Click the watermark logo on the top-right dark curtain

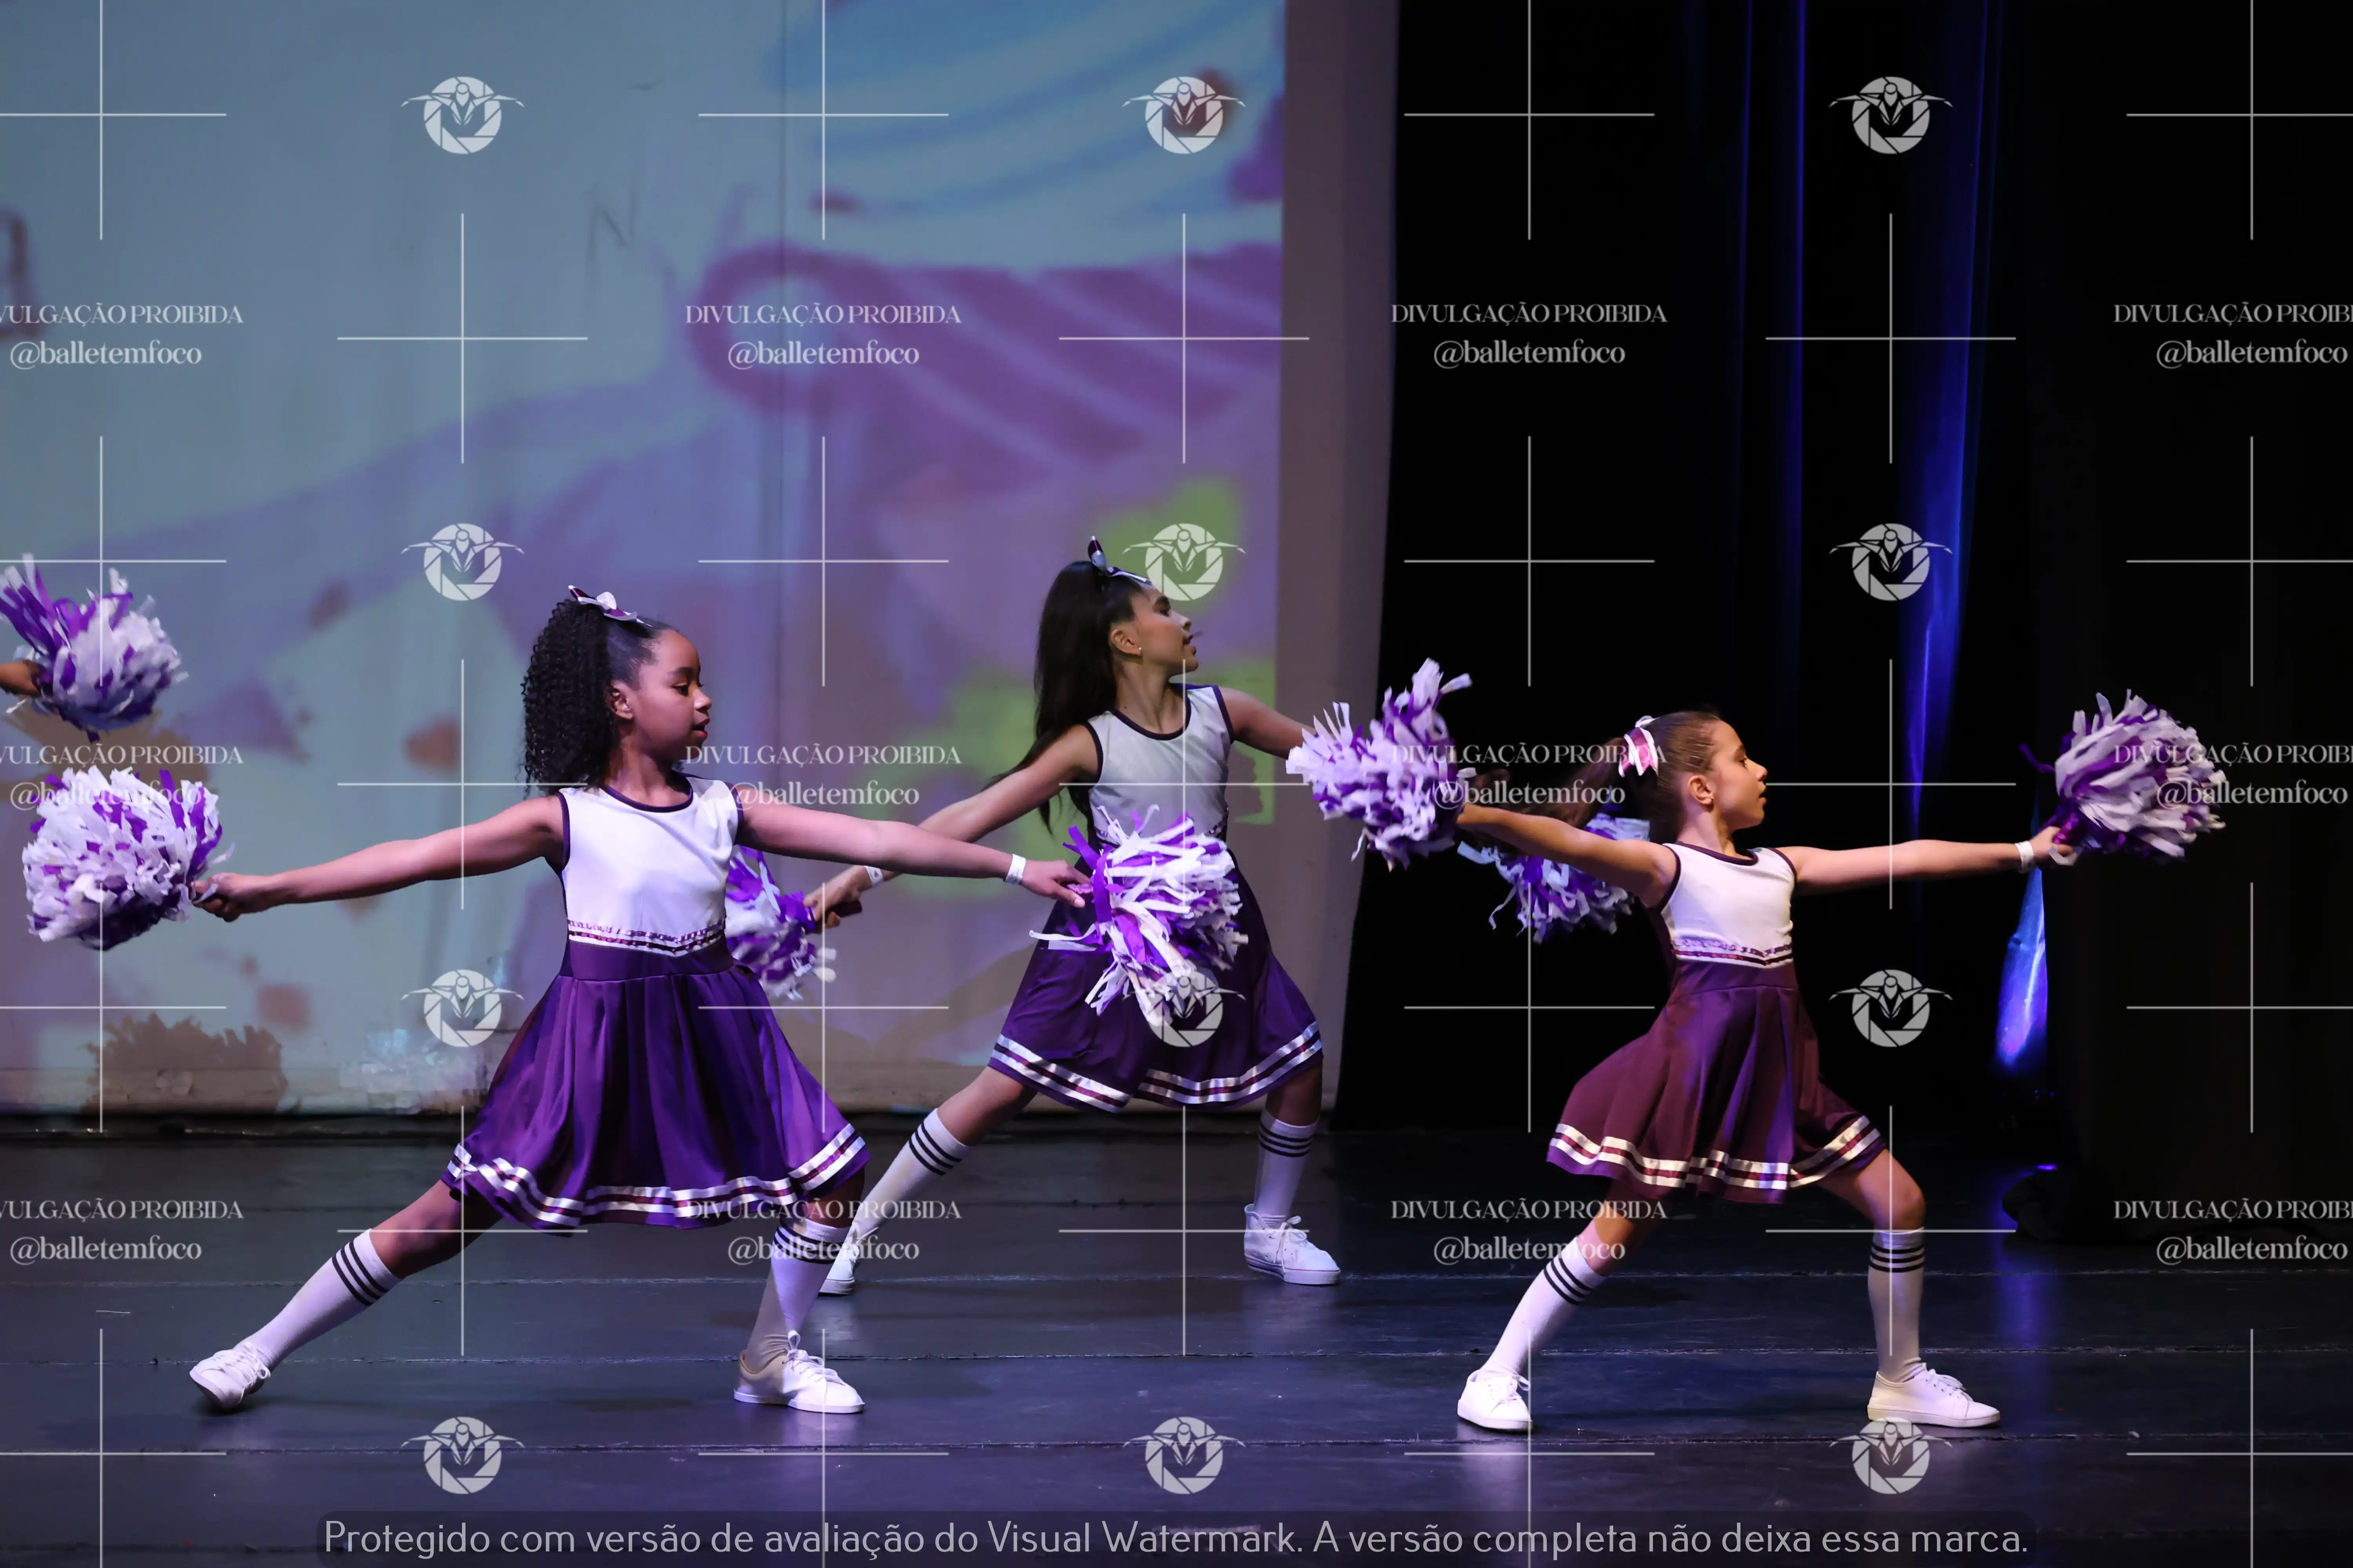point(1890,114)
